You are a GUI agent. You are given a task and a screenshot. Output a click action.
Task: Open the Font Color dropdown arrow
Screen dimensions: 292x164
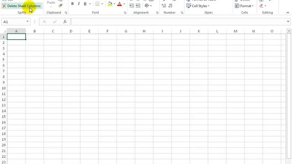124,4
